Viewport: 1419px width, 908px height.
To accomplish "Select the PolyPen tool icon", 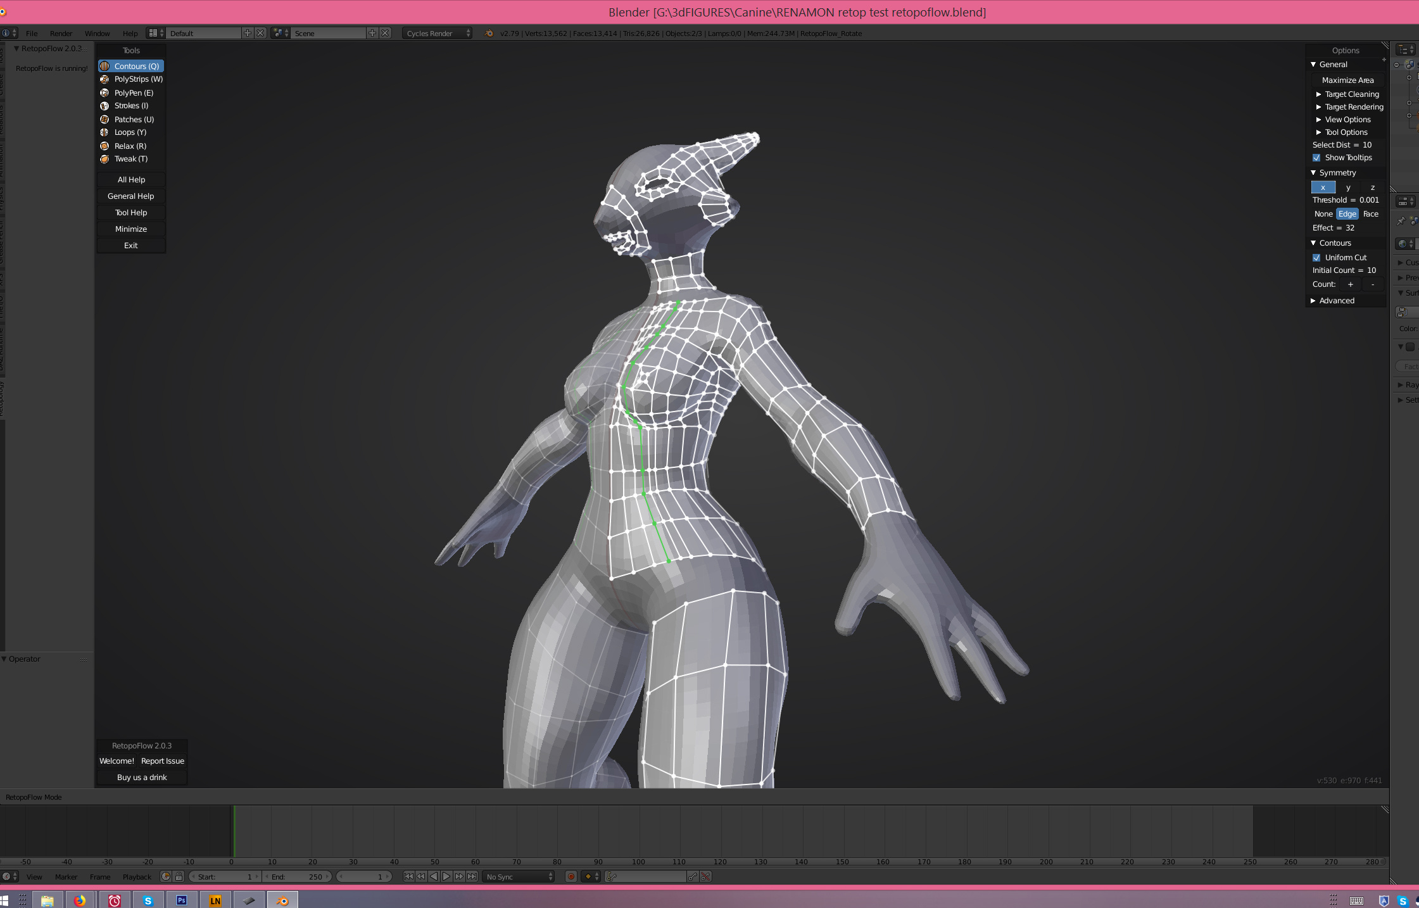I will click(104, 92).
